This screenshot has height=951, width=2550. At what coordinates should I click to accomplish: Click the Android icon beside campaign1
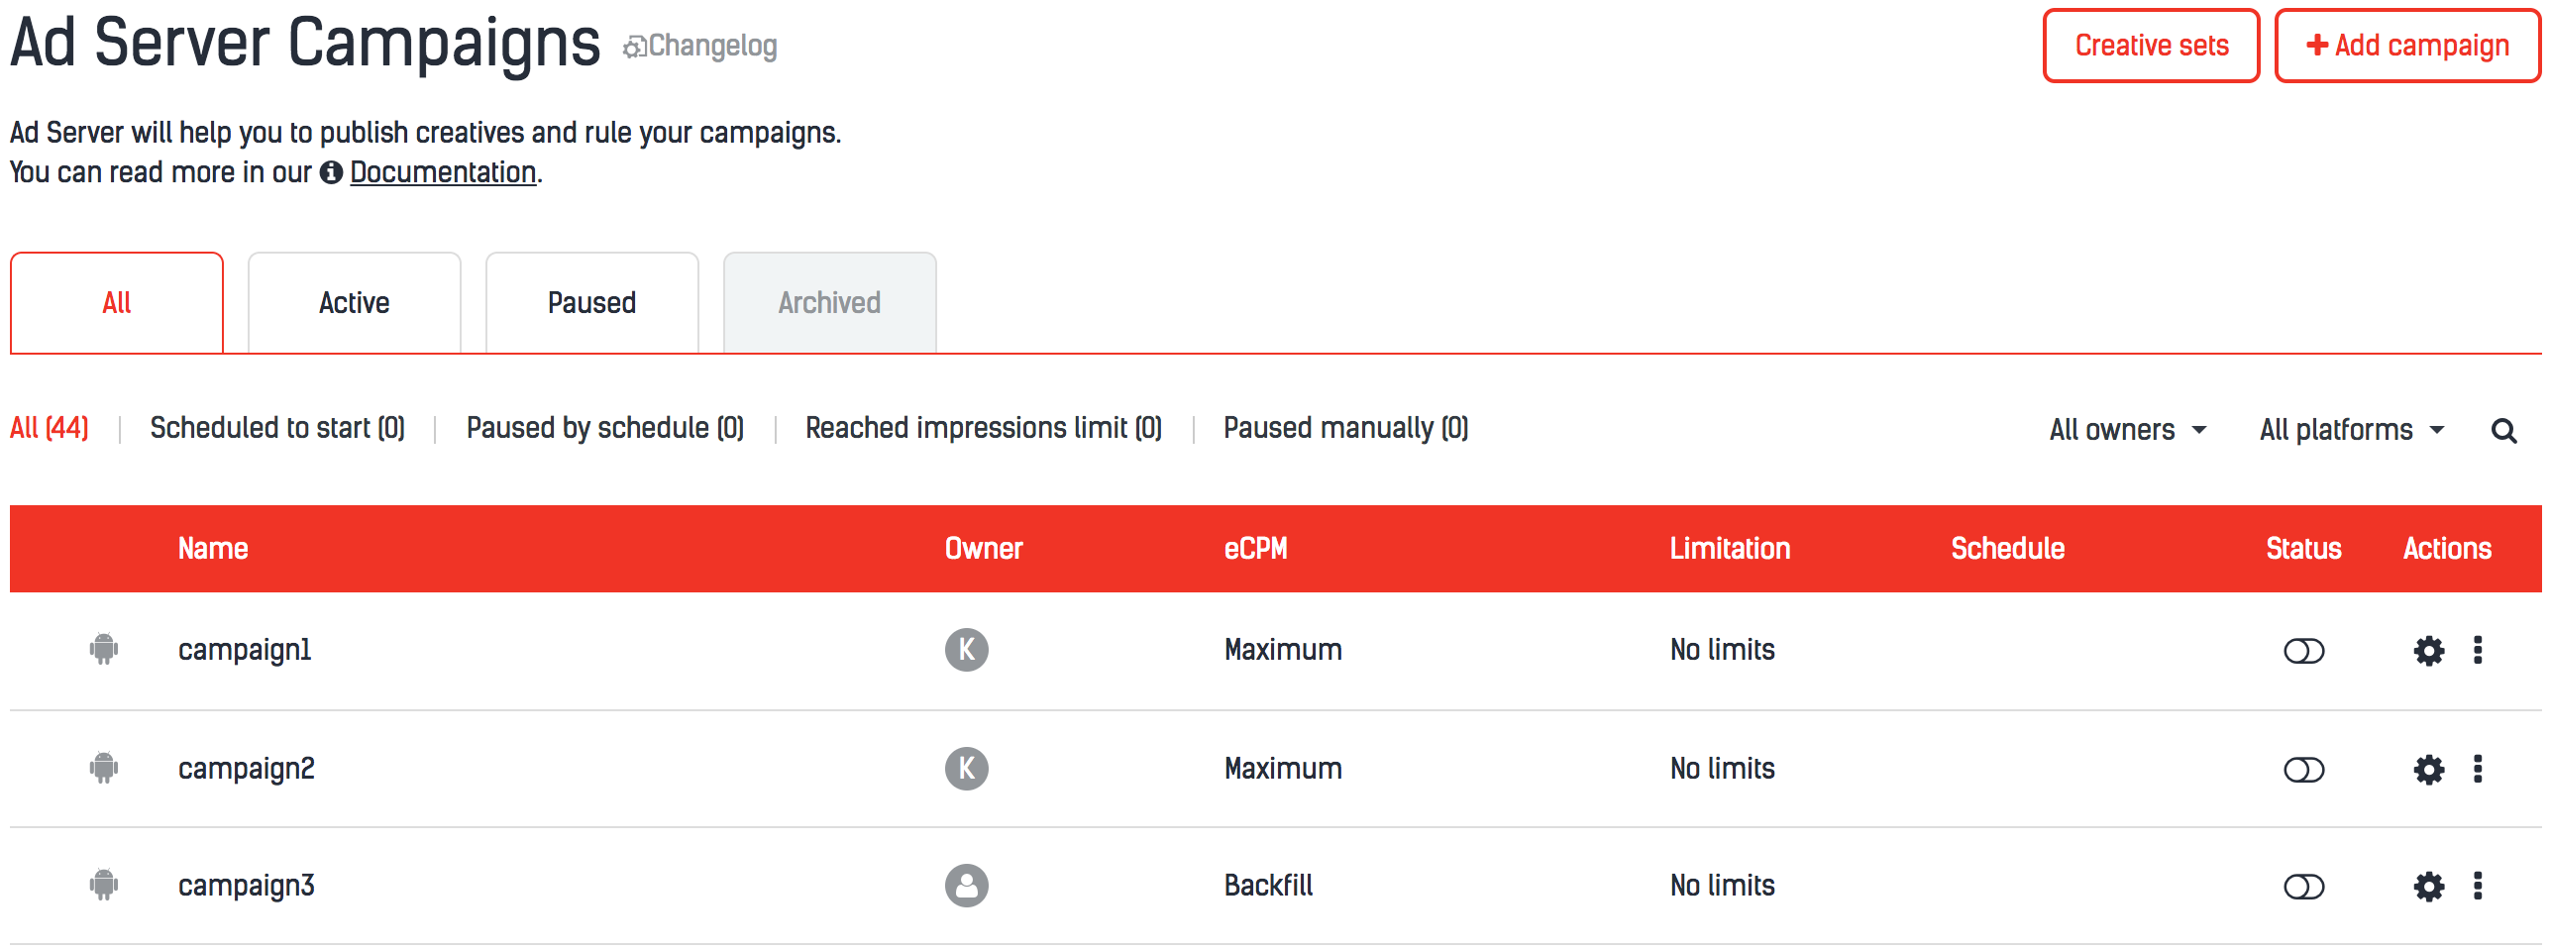(x=103, y=650)
